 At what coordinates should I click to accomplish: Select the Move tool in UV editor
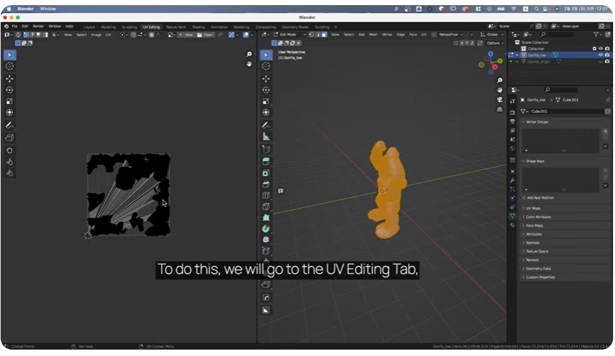point(10,79)
